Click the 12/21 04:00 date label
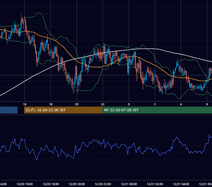Screen dimensions: 212x187 (x=181, y=184)
